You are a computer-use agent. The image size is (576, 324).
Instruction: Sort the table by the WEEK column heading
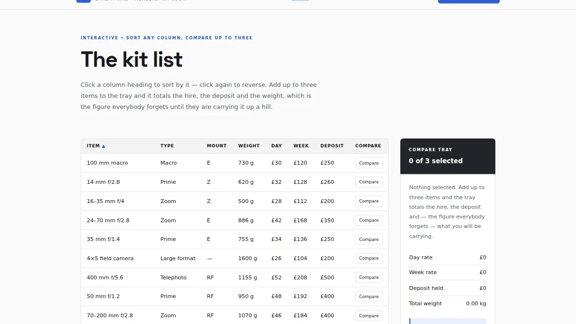(301, 146)
